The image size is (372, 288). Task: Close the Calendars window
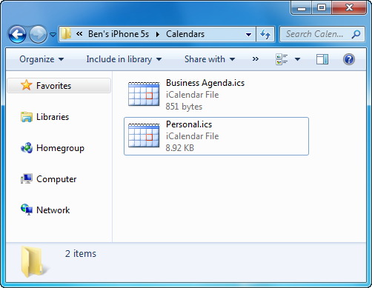click(x=349, y=7)
